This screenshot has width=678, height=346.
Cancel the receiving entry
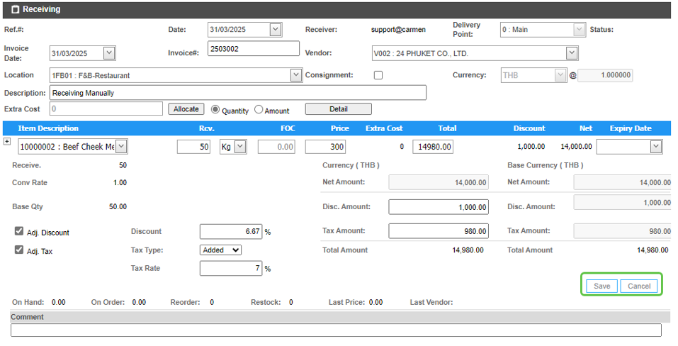(x=639, y=286)
